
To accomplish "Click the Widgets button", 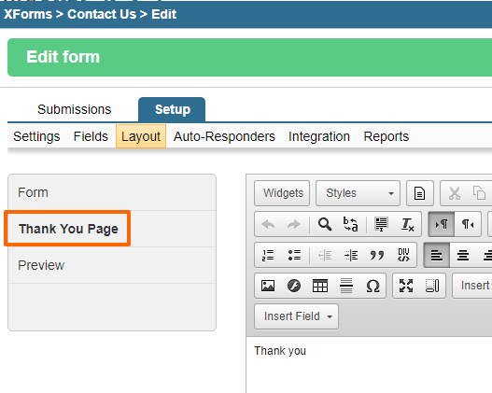I will coord(282,193).
